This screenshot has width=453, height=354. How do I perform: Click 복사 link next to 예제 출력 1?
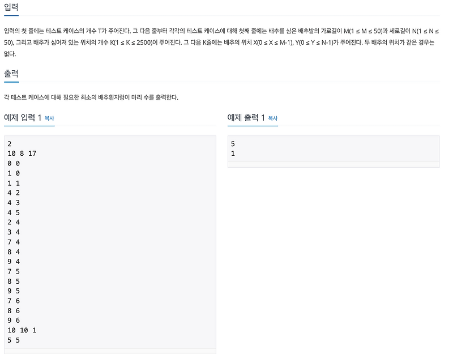pyautogui.click(x=273, y=118)
